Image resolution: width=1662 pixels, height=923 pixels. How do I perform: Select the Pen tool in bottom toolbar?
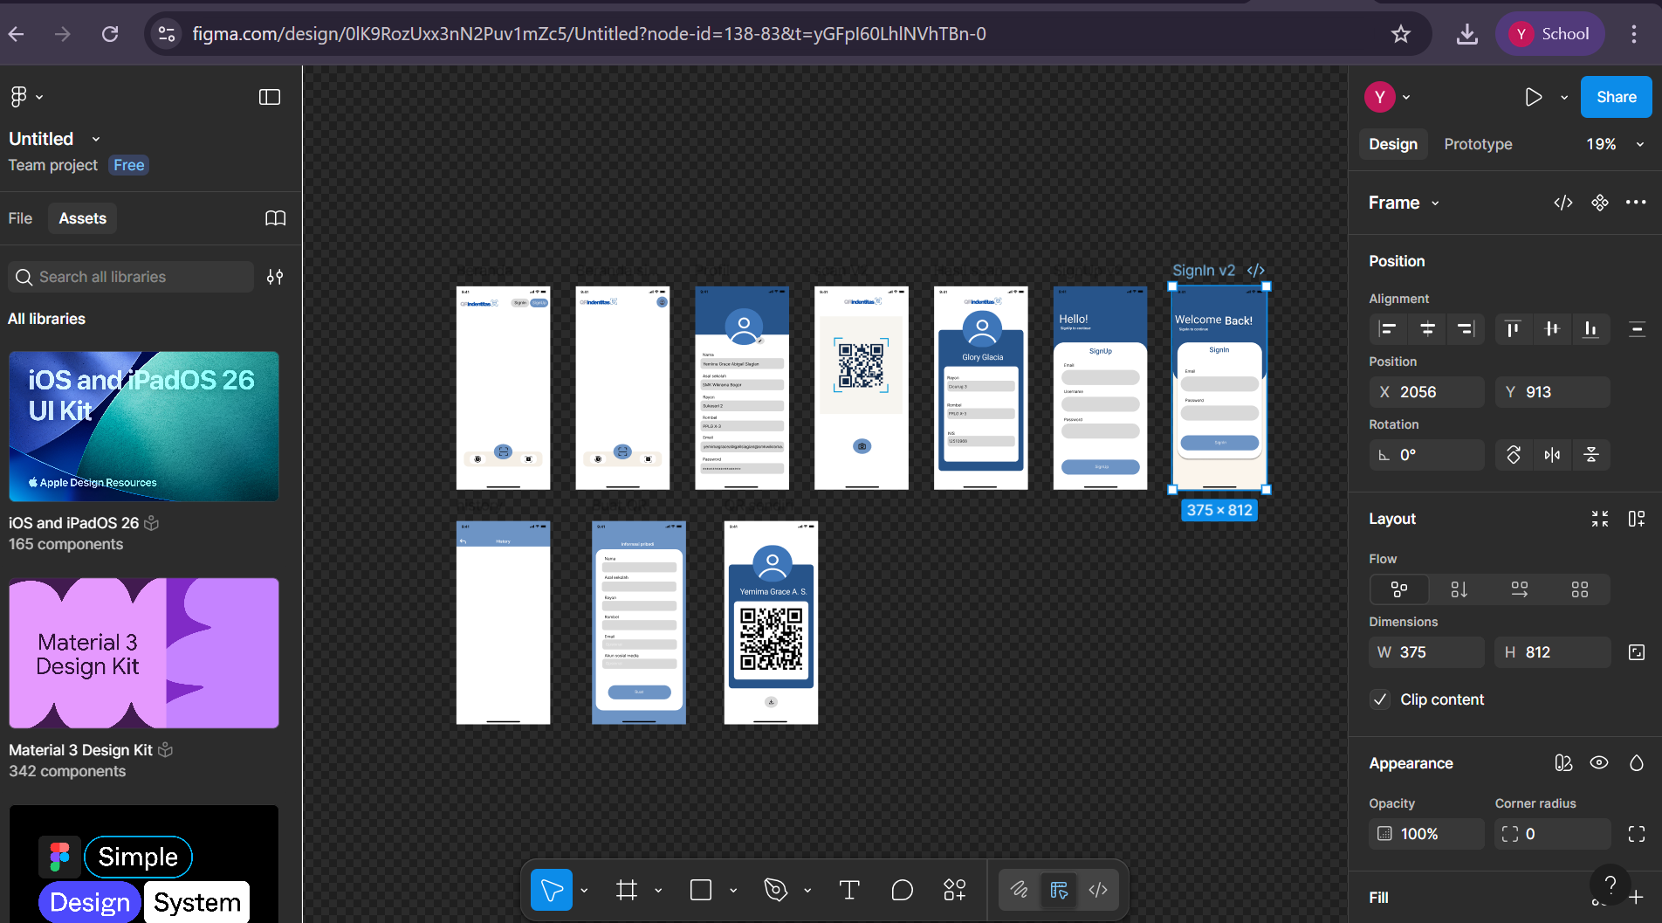coord(775,890)
